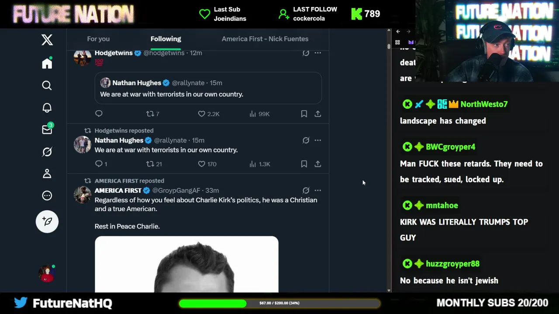559x314 pixels.
Task: Select the Following tab
Action: click(166, 39)
